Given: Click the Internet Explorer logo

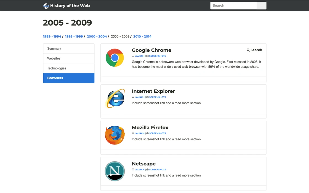Looking at the screenshot, I should point(116,98).
